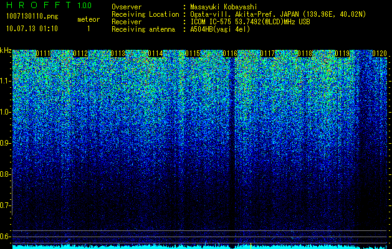392x249 pixels.
Task: Click the 0115 time marker
Action: 193,54
